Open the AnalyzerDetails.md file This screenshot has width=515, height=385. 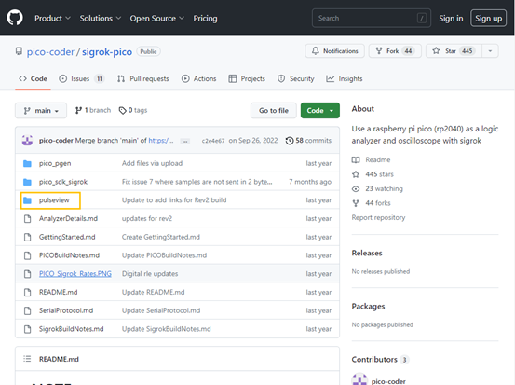(x=68, y=219)
